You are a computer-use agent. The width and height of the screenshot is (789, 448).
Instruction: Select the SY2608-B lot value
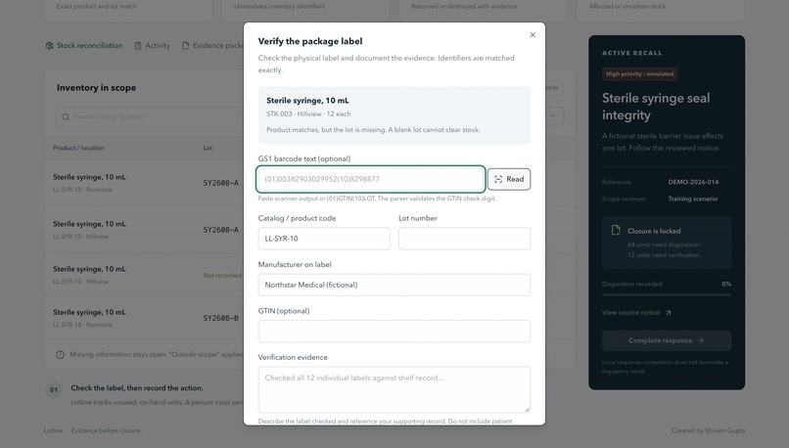pyautogui.click(x=221, y=318)
